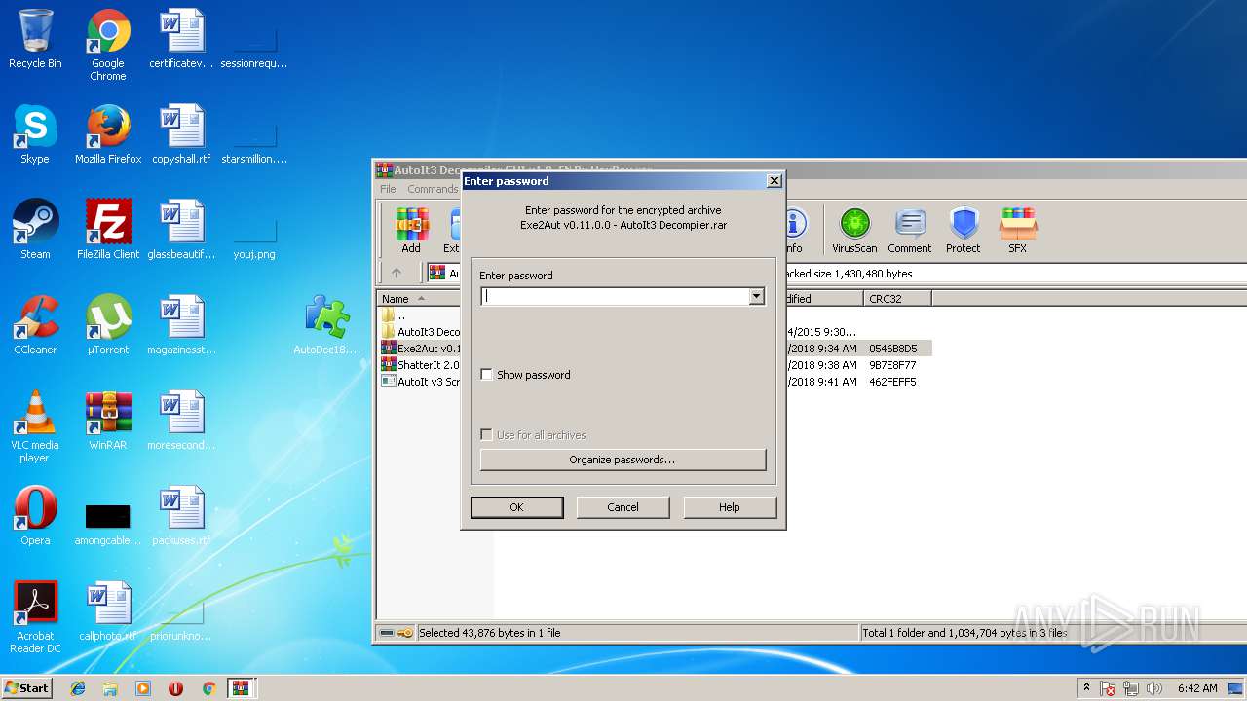Select the copyshall.rtf desktop file
1247x701 pixels.
[181, 134]
